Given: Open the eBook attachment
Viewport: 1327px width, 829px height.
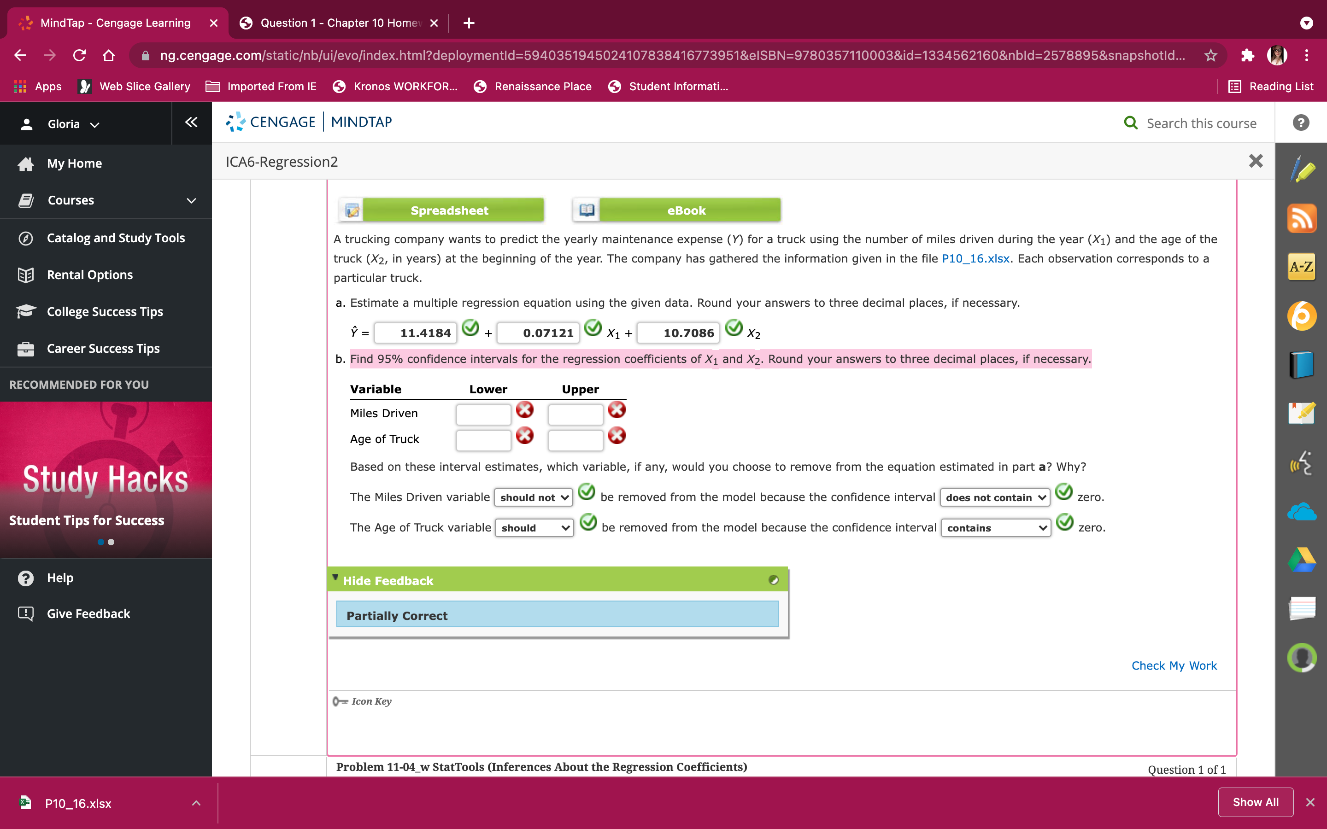Looking at the screenshot, I should pyautogui.click(x=687, y=210).
